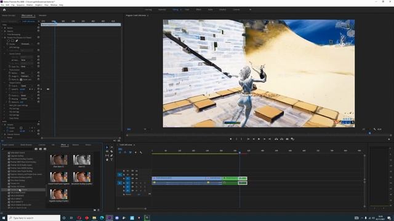Show more workspaces overflow chevron
Viewport: 394px width, 221px height.
click(250, 10)
